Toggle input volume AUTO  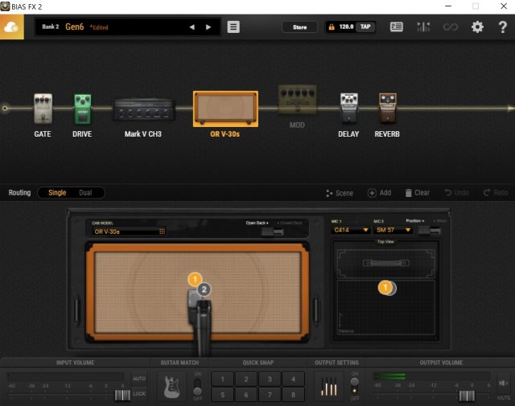click(139, 379)
